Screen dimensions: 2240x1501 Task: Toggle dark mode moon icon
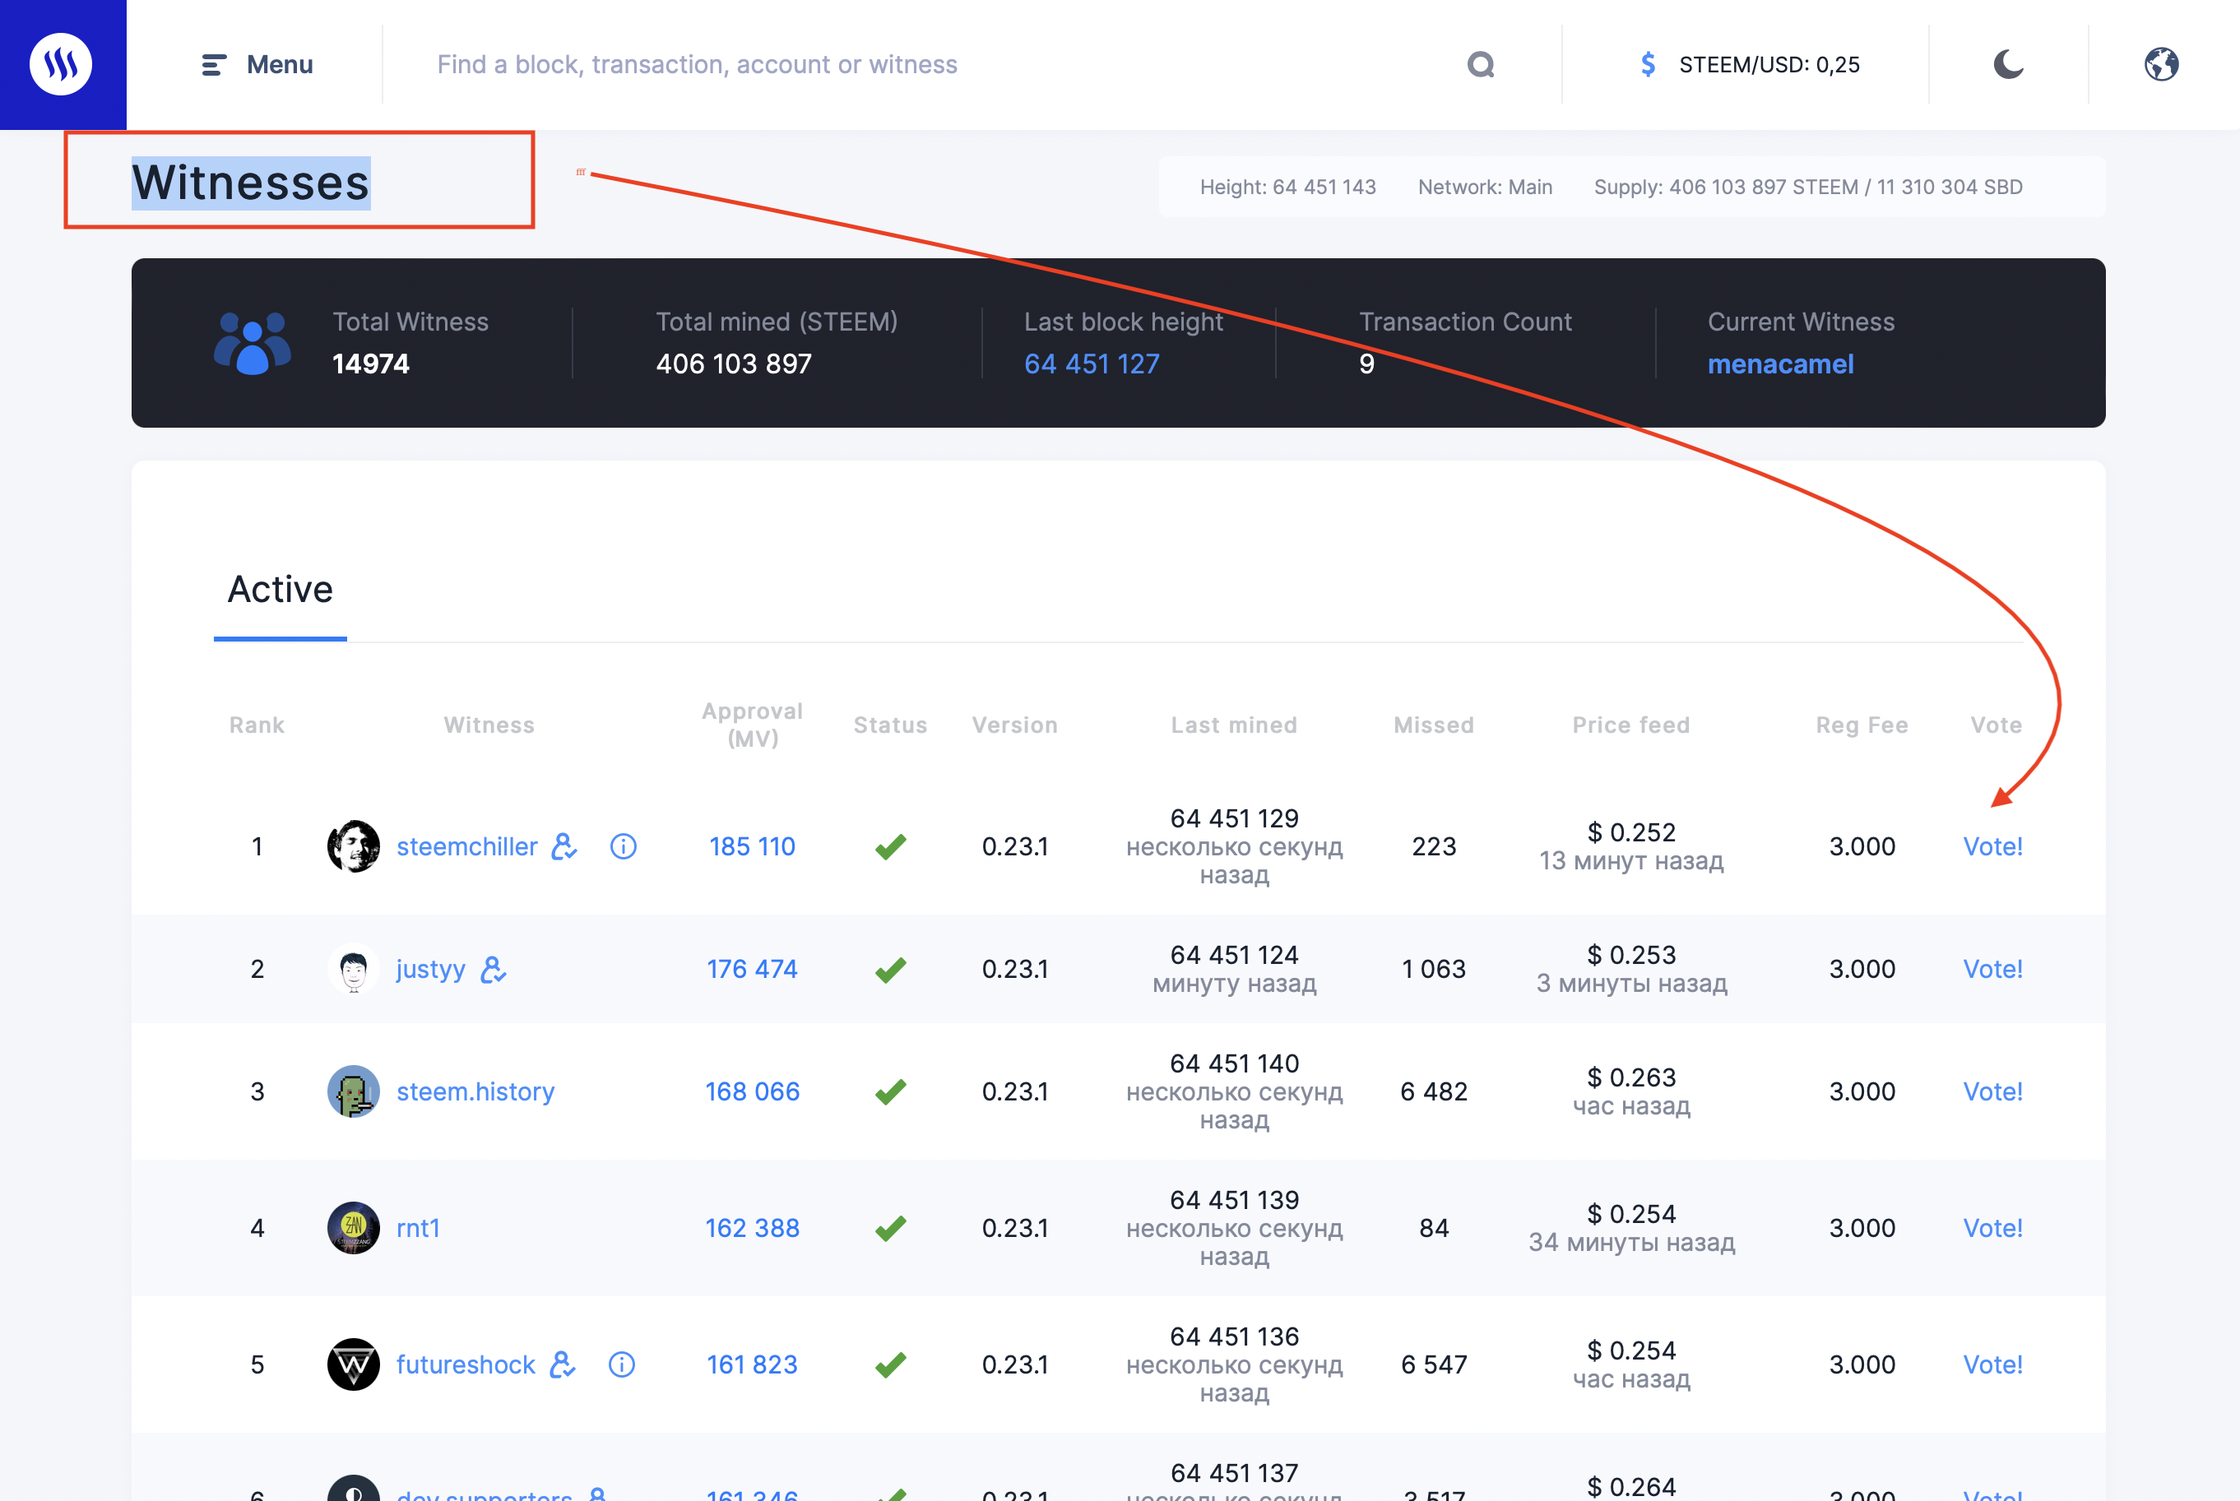[x=2007, y=64]
